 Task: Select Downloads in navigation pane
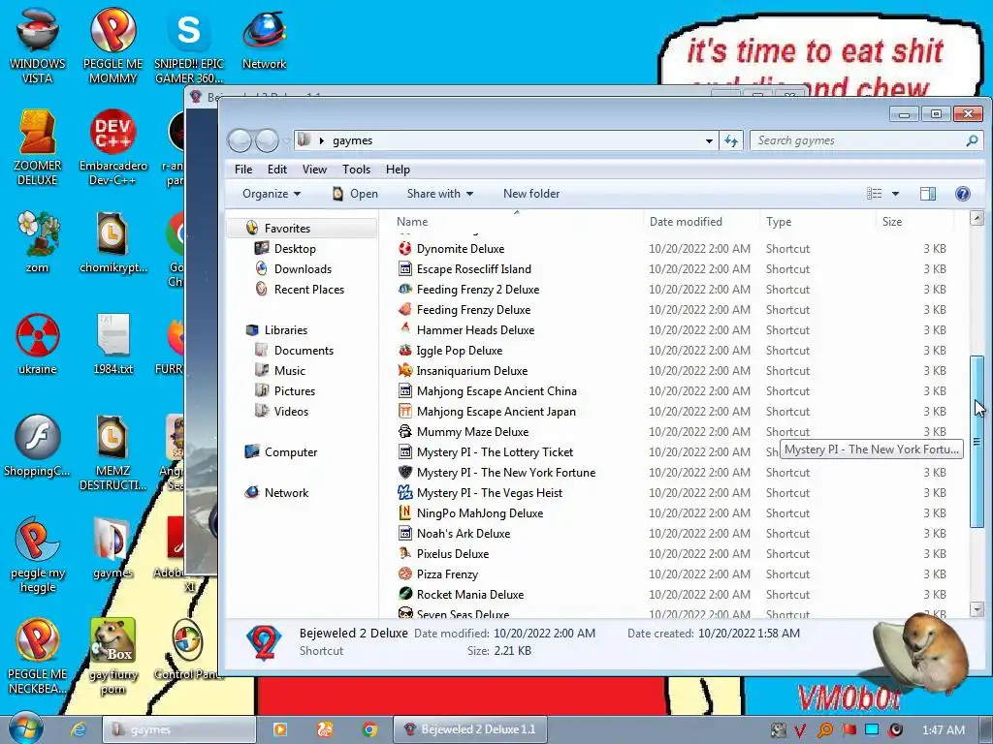(x=303, y=269)
